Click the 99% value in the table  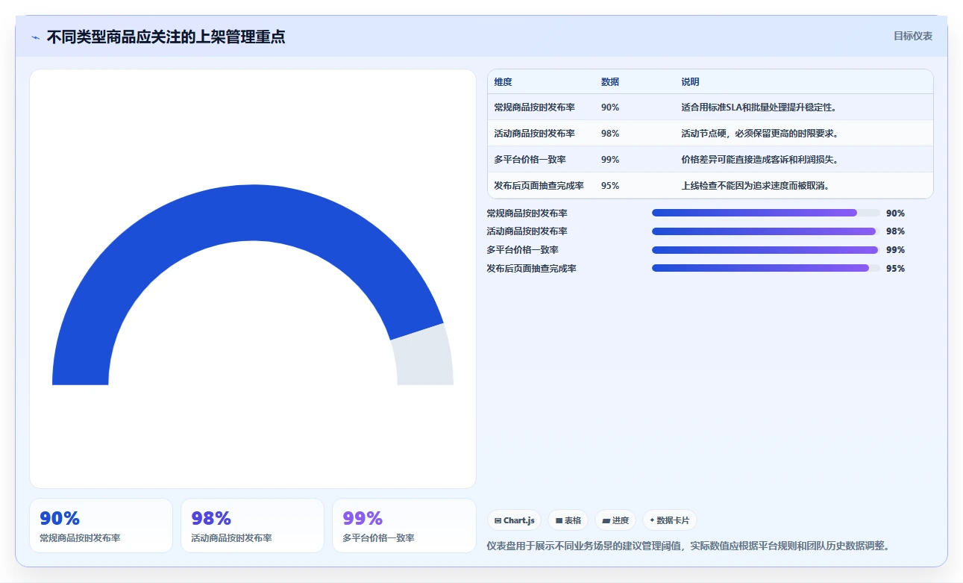610,160
